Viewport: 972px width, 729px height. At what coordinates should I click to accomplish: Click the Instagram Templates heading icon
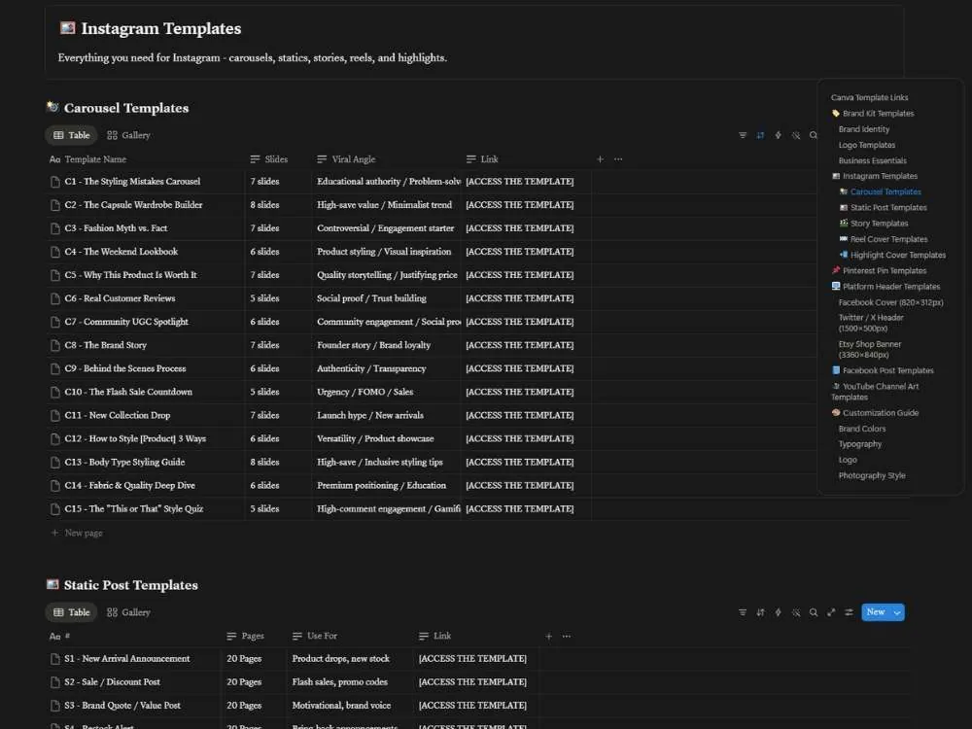point(68,28)
